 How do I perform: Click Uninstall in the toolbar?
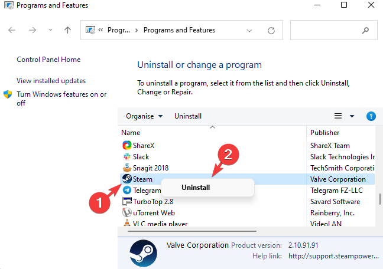(x=188, y=116)
